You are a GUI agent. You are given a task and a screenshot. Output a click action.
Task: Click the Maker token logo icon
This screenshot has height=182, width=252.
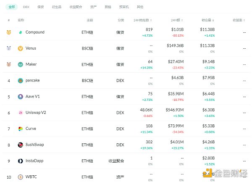(x=21, y=64)
